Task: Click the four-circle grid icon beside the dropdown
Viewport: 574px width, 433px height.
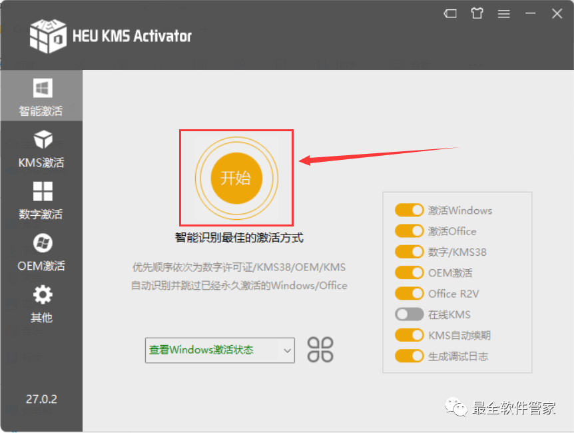Action: click(320, 350)
